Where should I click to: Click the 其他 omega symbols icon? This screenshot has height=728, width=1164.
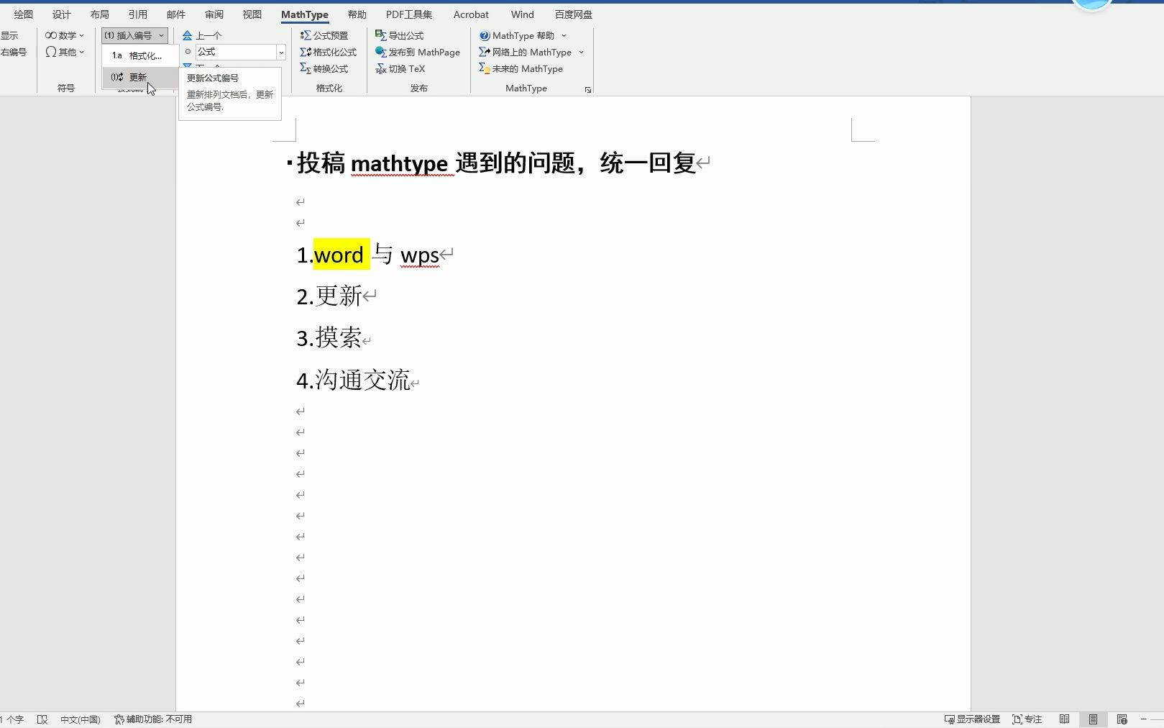click(x=51, y=52)
